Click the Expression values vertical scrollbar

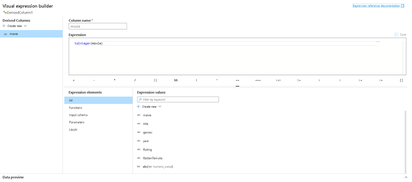point(405,142)
